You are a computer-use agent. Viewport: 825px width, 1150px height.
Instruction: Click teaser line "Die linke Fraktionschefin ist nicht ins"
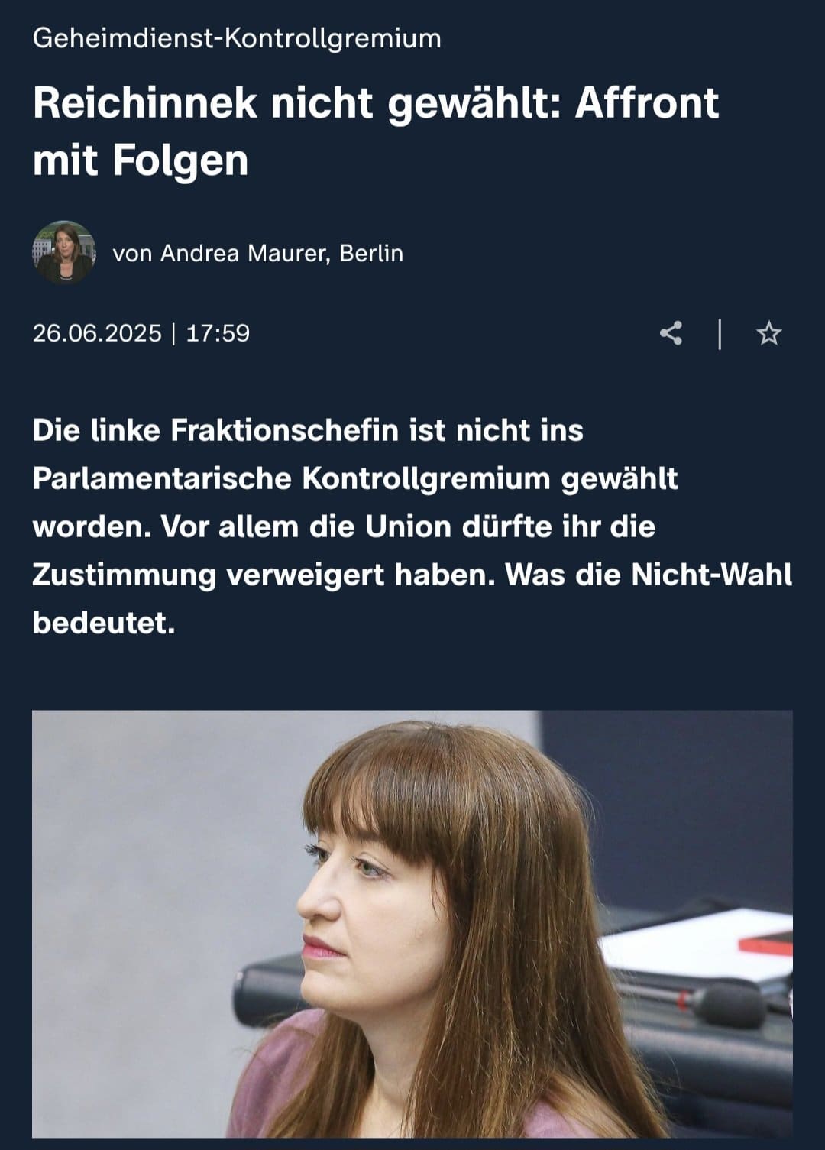[x=308, y=430]
